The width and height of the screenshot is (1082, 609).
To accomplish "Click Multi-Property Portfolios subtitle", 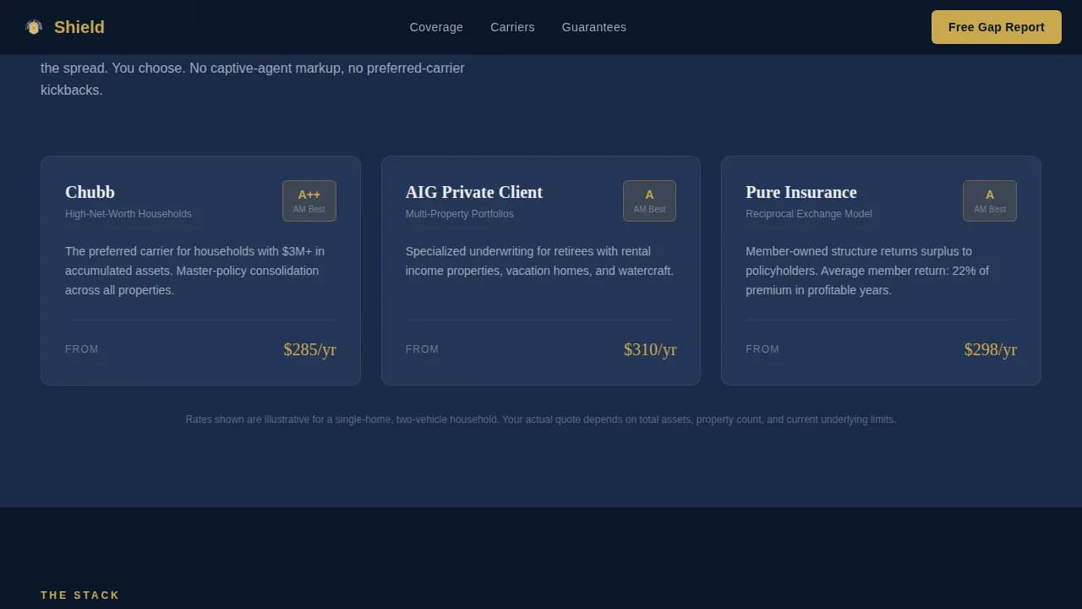I will 460,214.
